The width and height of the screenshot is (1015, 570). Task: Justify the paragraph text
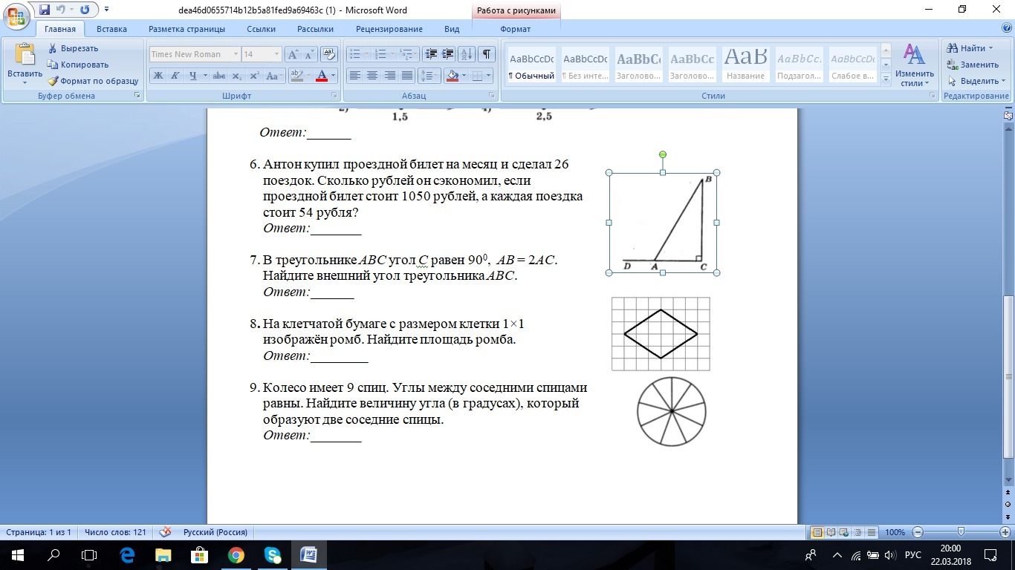[406, 76]
